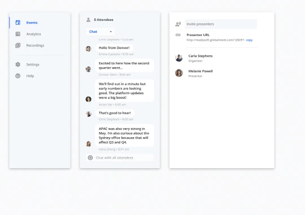
Task: Click the '0 Attendees' label
Action: pos(103,20)
